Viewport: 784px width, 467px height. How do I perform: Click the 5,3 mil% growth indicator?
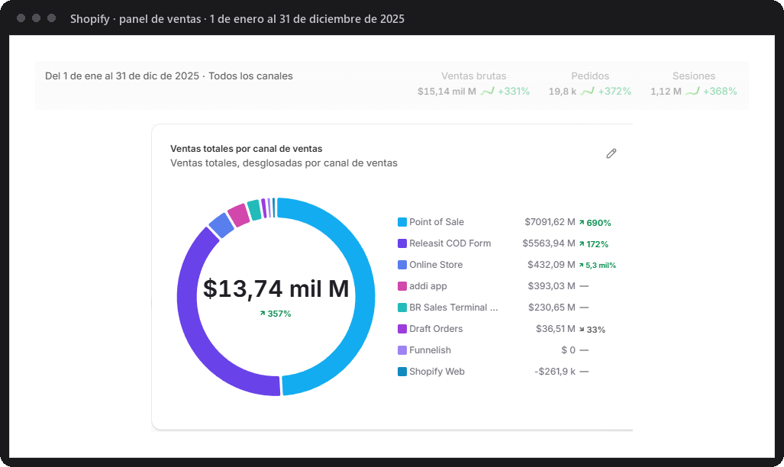point(598,266)
